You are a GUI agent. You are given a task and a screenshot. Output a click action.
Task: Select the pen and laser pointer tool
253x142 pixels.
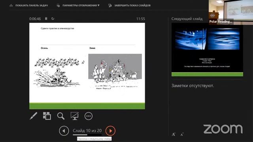33,116
